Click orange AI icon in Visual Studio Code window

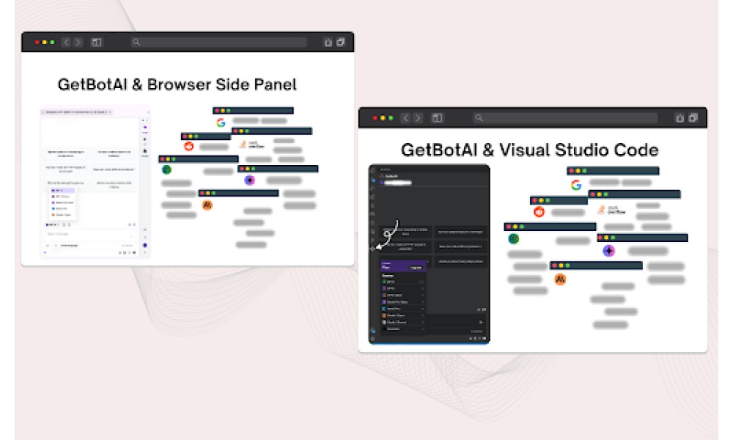pyautogui.click(x=560, y=279)
